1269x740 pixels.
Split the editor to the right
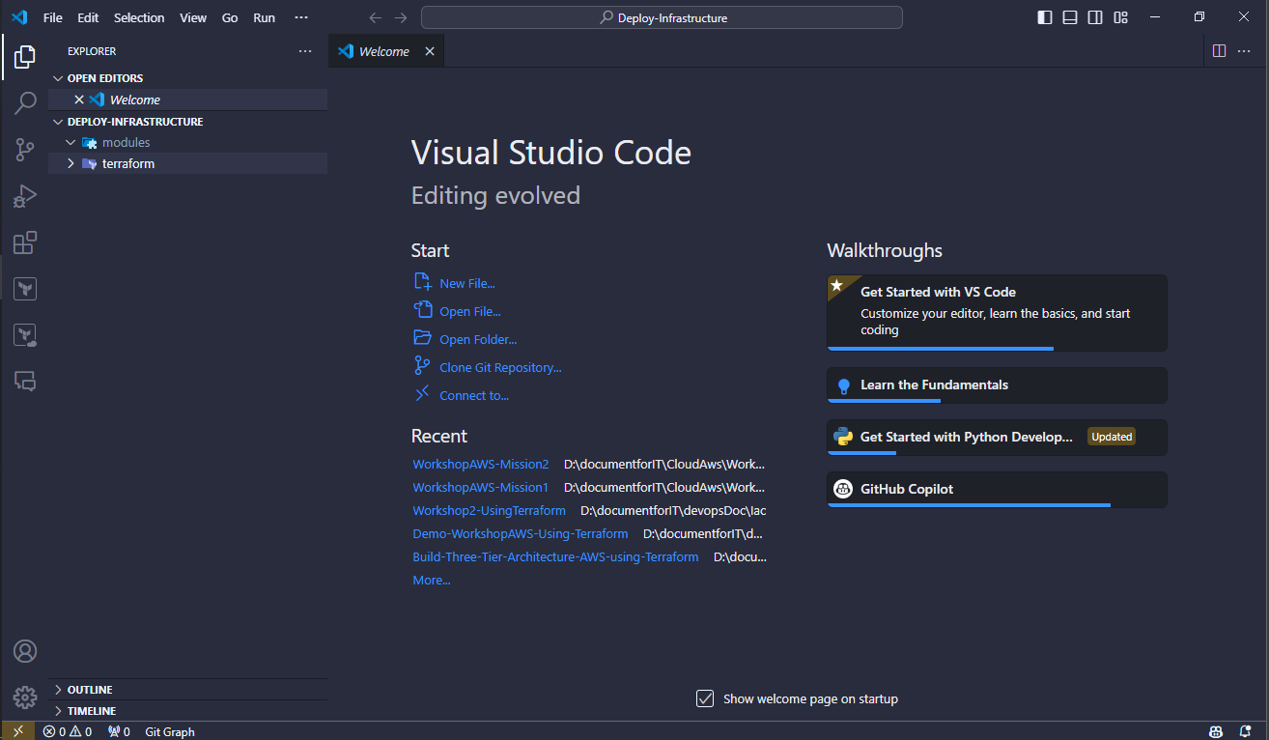click(x=1219, y=51)
